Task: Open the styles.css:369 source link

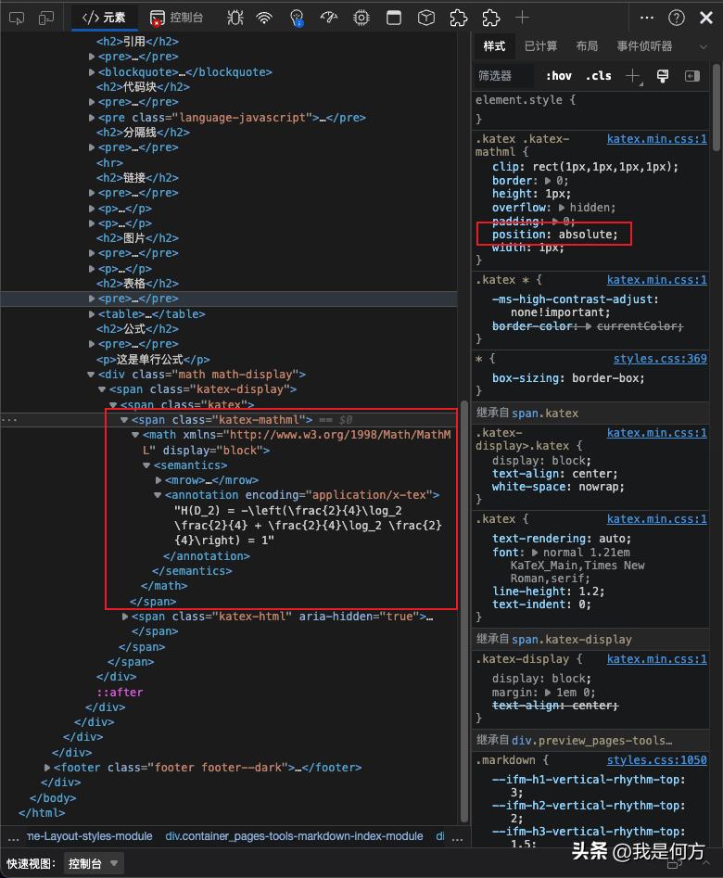Action: click(x=660, y=359)
